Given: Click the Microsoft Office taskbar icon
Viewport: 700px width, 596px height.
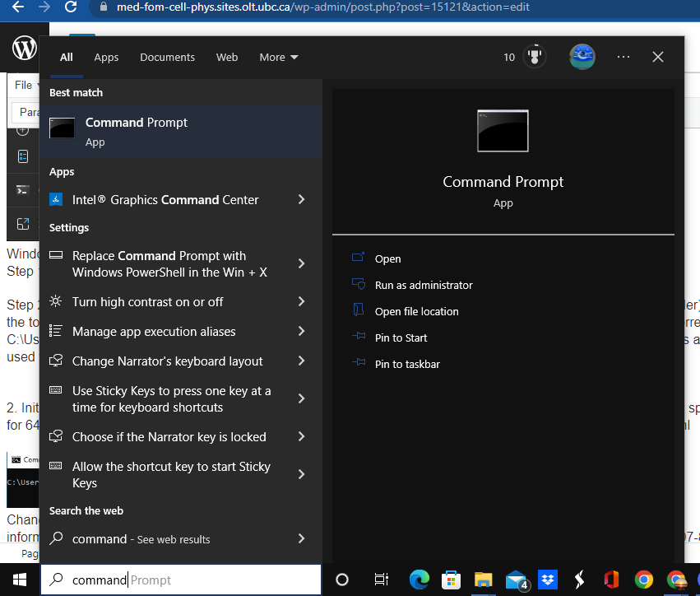Looking at the screenshot, I should pos(611,580).
